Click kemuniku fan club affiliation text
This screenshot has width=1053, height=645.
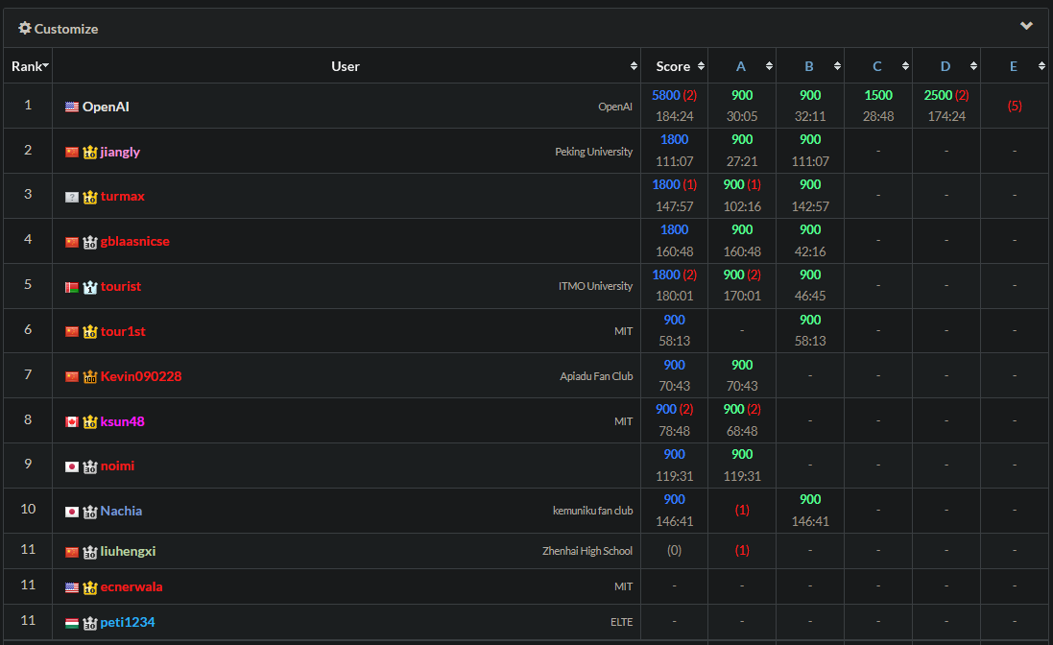[592, 510]
